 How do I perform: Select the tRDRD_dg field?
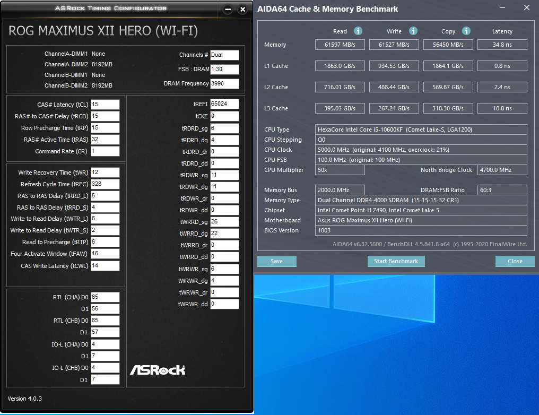click(x=224, y=140)
